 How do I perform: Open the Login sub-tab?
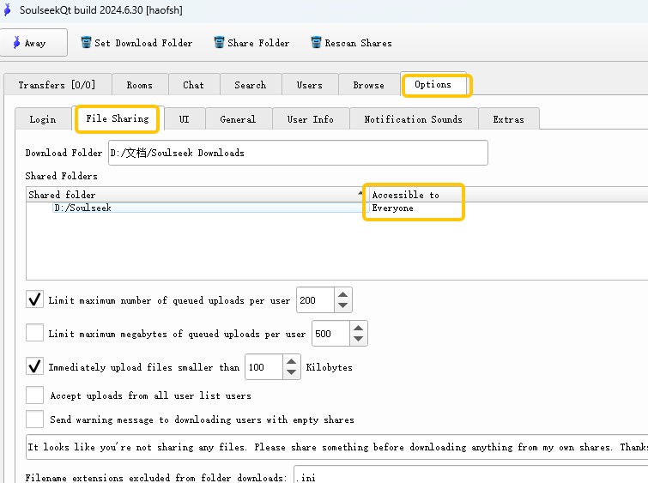click(x=43, y=119)
